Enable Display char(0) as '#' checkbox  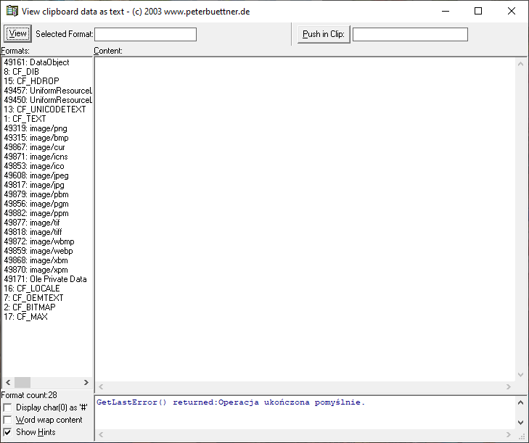coord(8,407)
